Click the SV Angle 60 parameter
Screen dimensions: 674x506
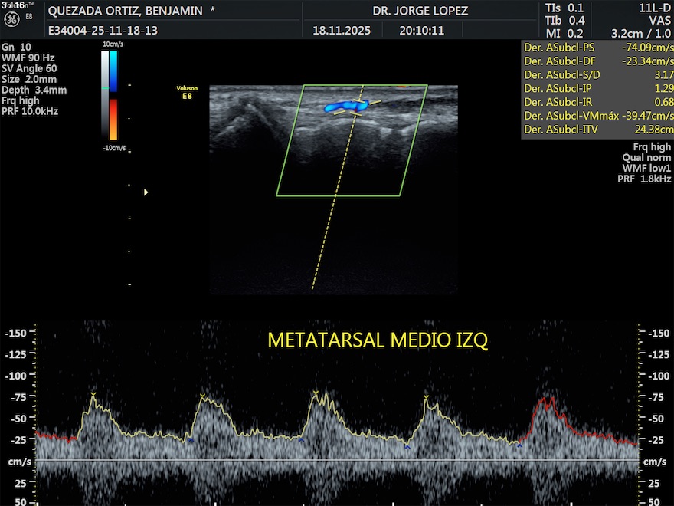[28, 68]
